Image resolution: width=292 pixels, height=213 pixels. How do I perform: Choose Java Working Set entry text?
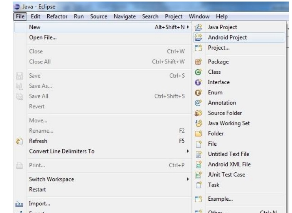[229, 123]
